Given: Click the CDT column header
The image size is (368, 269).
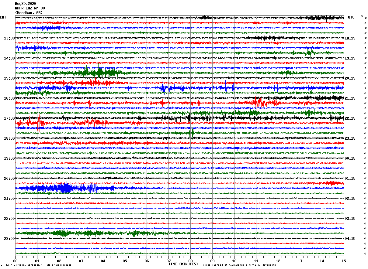Looking at the screenshot, I should coord(3,17).
